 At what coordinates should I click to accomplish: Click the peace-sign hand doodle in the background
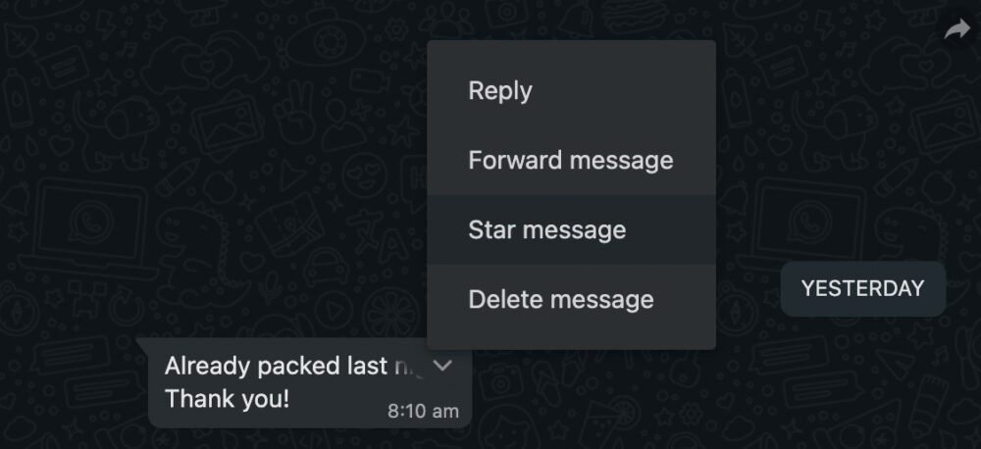294,112
